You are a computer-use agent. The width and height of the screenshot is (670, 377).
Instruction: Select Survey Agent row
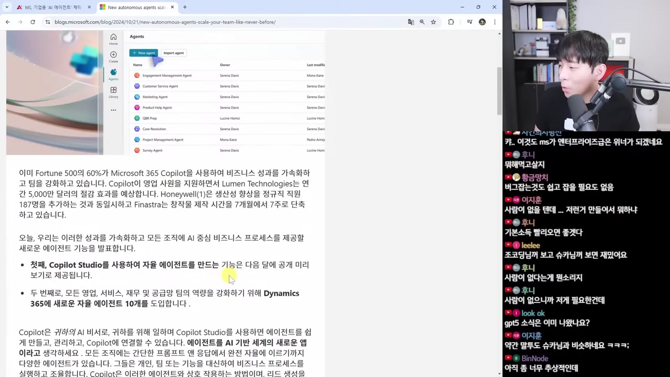227,150
